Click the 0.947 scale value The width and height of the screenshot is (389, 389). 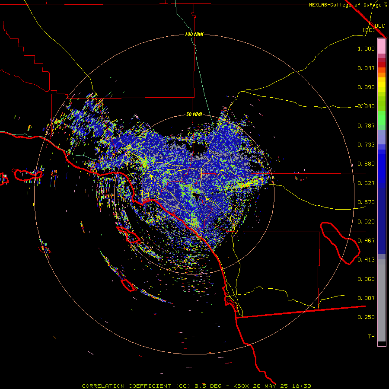click(x=366, y=68)
